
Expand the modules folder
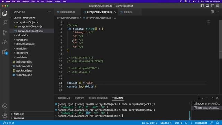coord(32,49)
